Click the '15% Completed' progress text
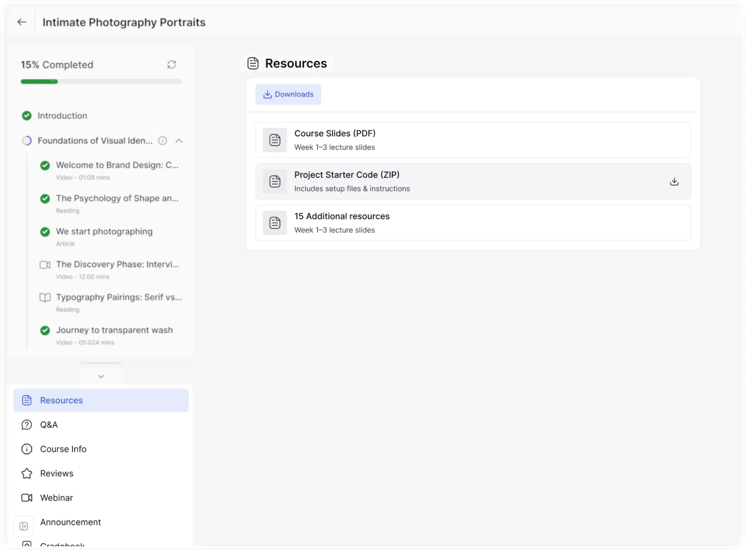 click(57, 65)
